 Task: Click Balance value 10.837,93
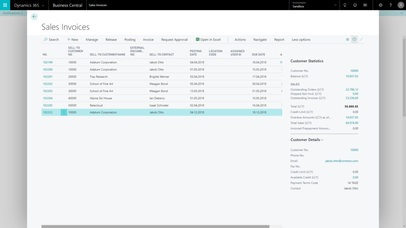(x=352, y=76)
